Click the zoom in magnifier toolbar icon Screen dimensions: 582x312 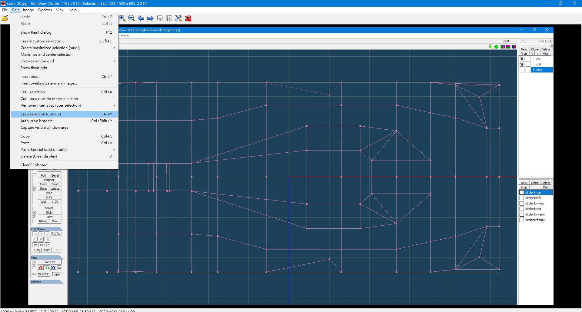[x=122, y=18]
